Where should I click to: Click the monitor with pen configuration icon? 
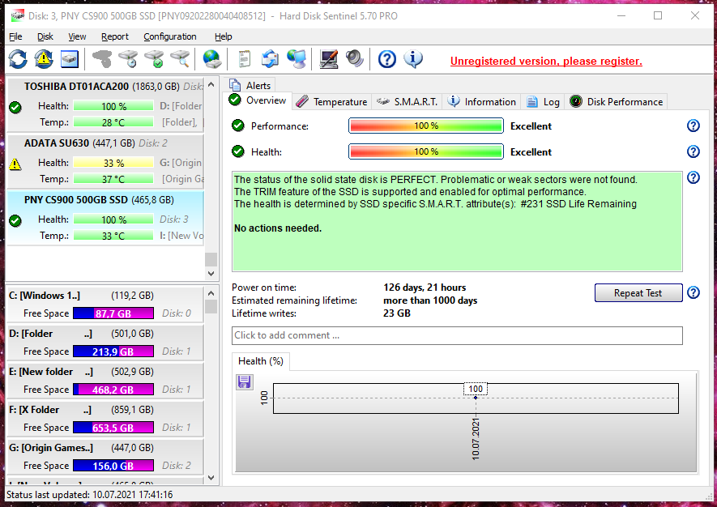pos(329,59)
